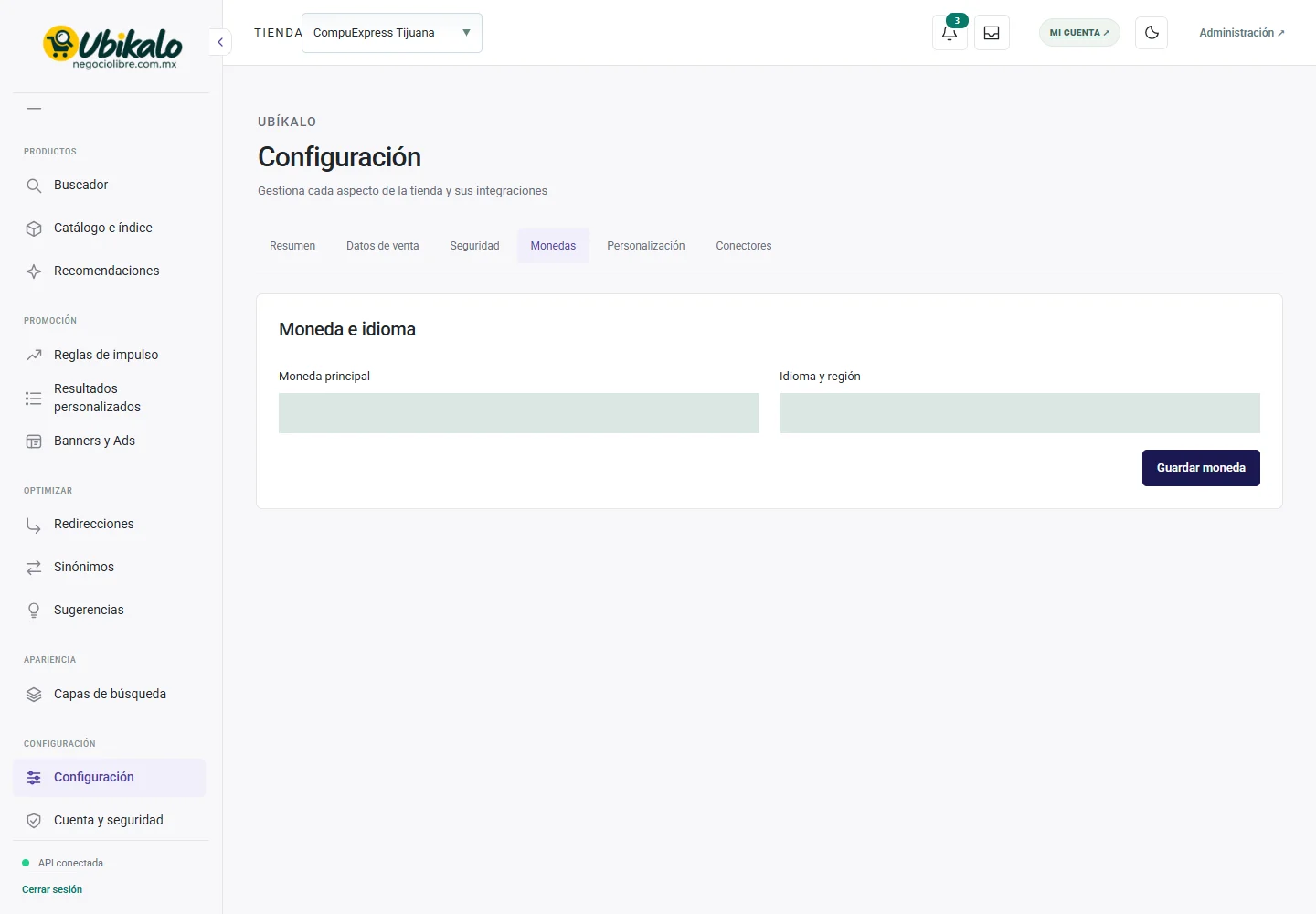Click the Capas de búsqueda layers icon
Viewport: 1316px width, 914px height.
click(x=34, y=695)
